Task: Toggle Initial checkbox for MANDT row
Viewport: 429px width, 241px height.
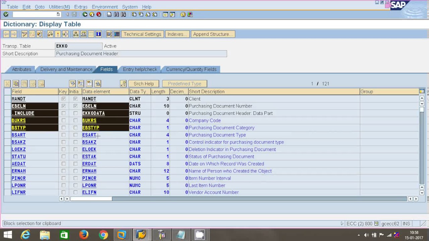Action: [75, 99]
